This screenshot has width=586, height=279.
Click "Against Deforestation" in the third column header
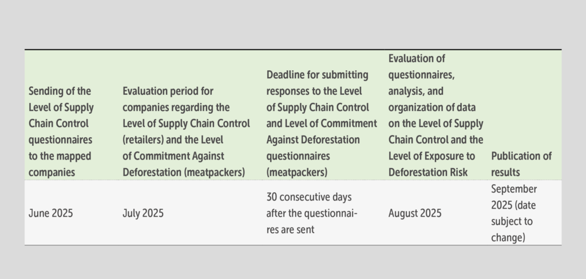tap(313, 139)
